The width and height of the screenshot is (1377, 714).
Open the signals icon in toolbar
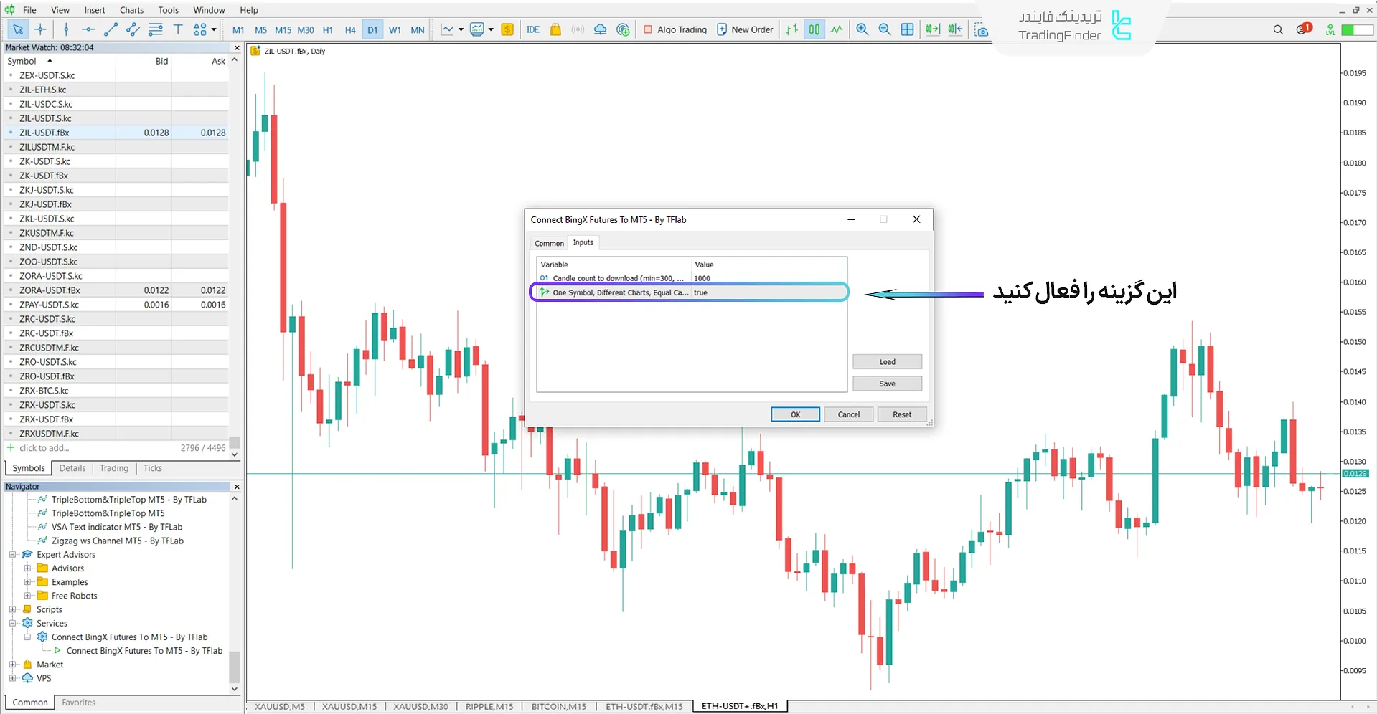click(x=578, y=29)
